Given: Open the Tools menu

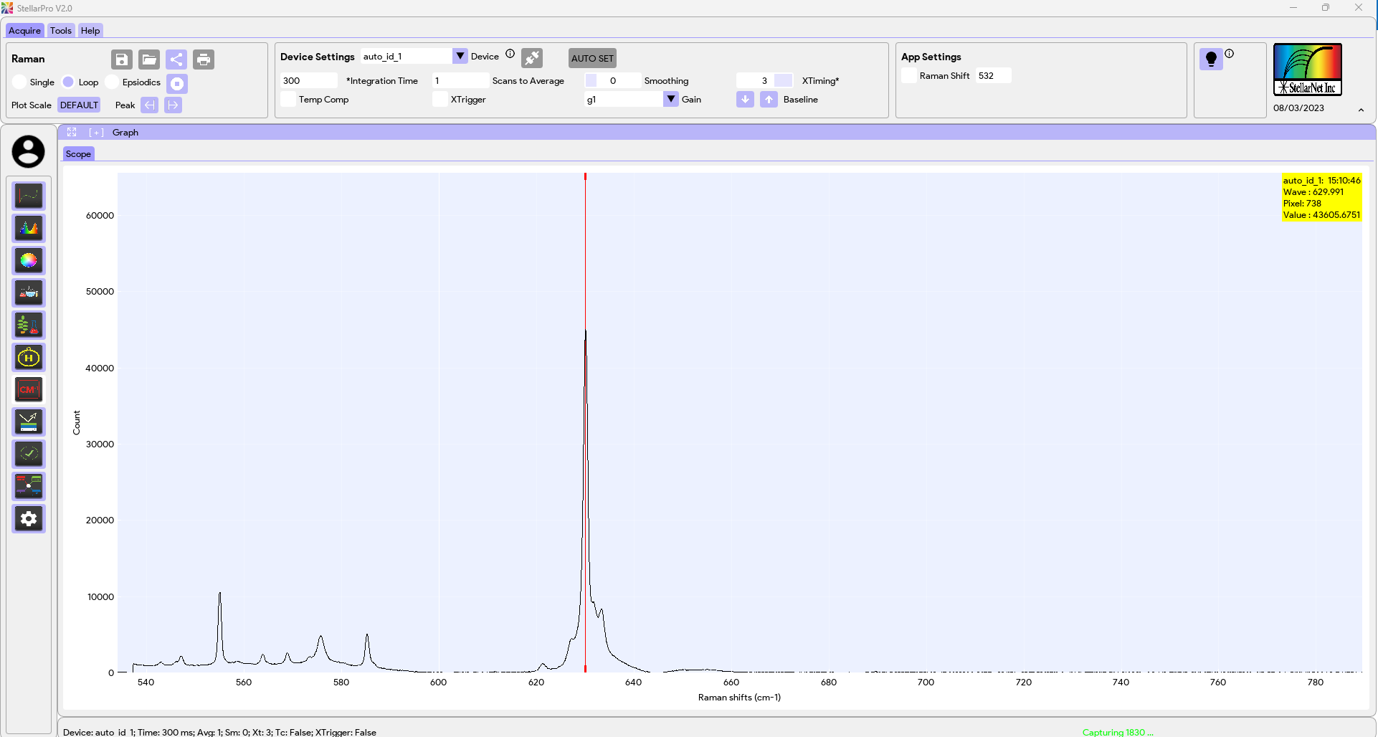Looking at the screenshot, I should (60, 30).
